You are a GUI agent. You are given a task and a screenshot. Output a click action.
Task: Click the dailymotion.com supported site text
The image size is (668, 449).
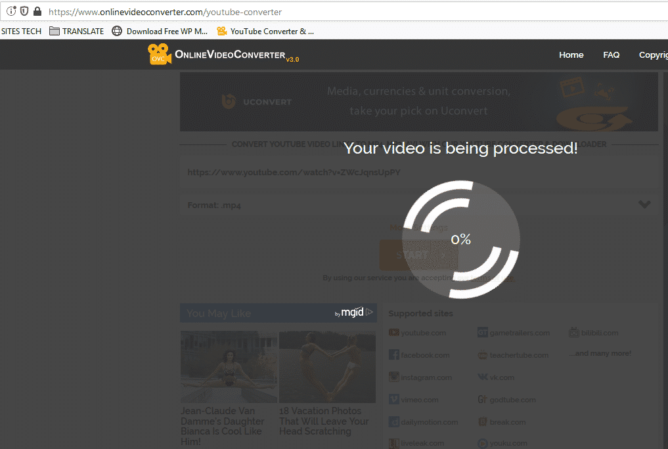429,422
